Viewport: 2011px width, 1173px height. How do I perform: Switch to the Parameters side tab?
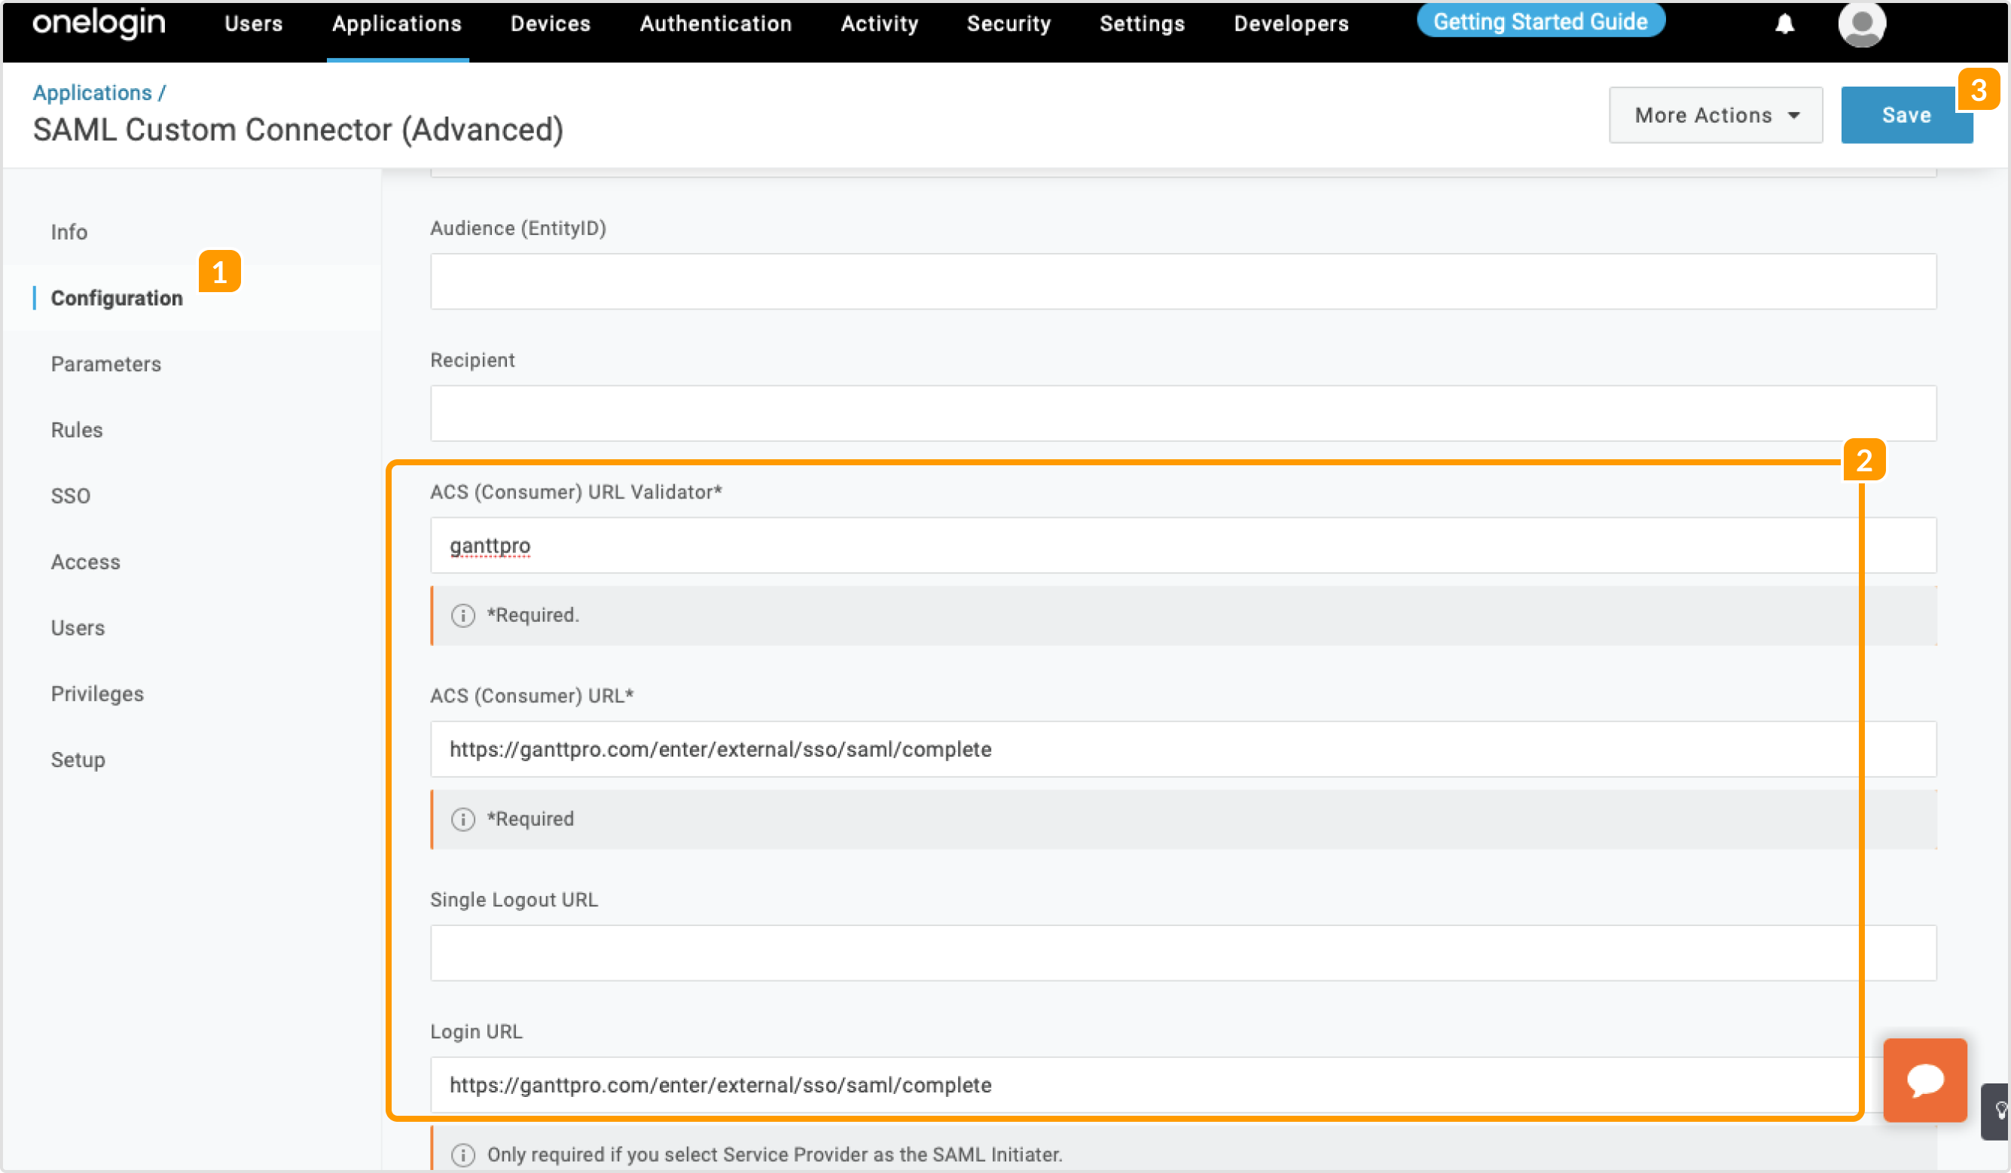point(106,364)
